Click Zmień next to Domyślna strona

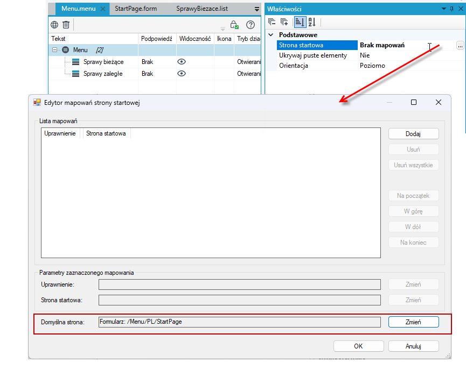pyautogui.click(x=413, y=322)
